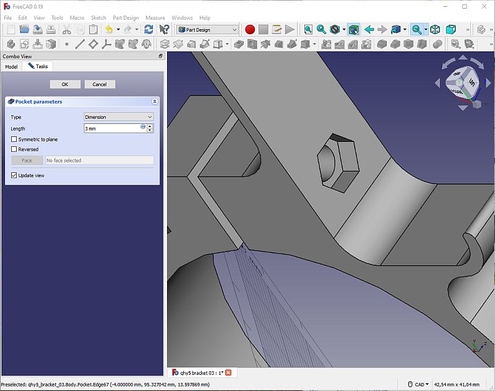Click the navigation cube down arrow
The width and height of the screenshot is (495, 391).
click(463, 108)
